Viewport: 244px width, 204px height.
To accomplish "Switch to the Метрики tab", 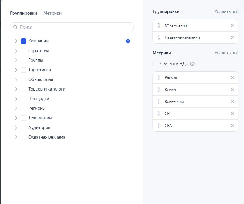I will [x=52, y=13].
